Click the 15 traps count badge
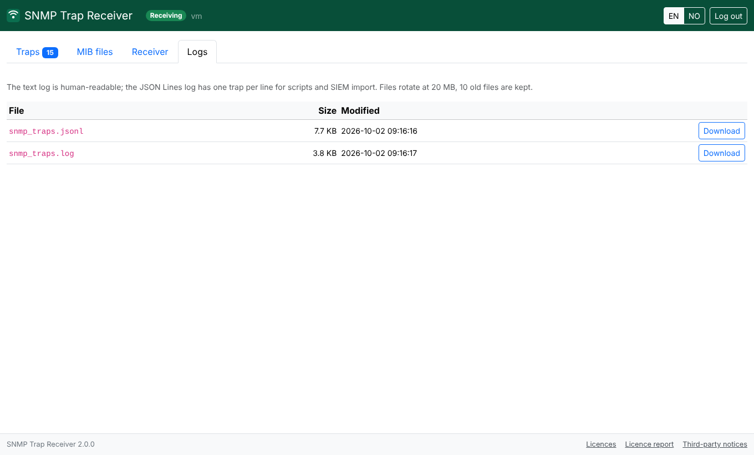The width and height of the screenshot is (754, 455). coord(50,53)
